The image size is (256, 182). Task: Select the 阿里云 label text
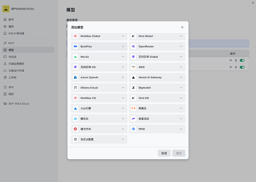(142, 109)
